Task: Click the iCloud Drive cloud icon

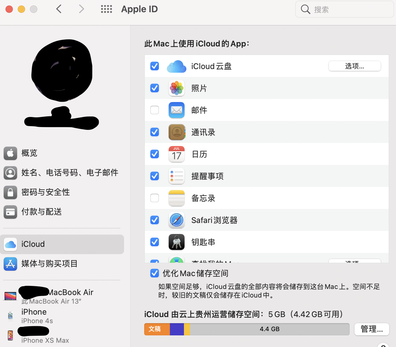Action: click(177, 66)
